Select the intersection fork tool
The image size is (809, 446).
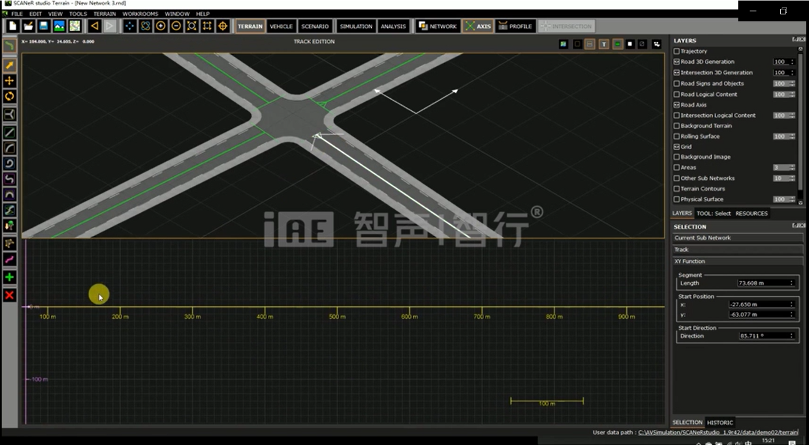9,115
